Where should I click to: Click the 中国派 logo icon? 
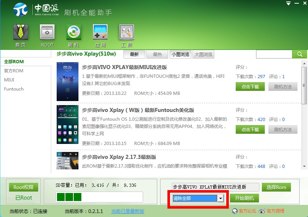pos(20,9)
